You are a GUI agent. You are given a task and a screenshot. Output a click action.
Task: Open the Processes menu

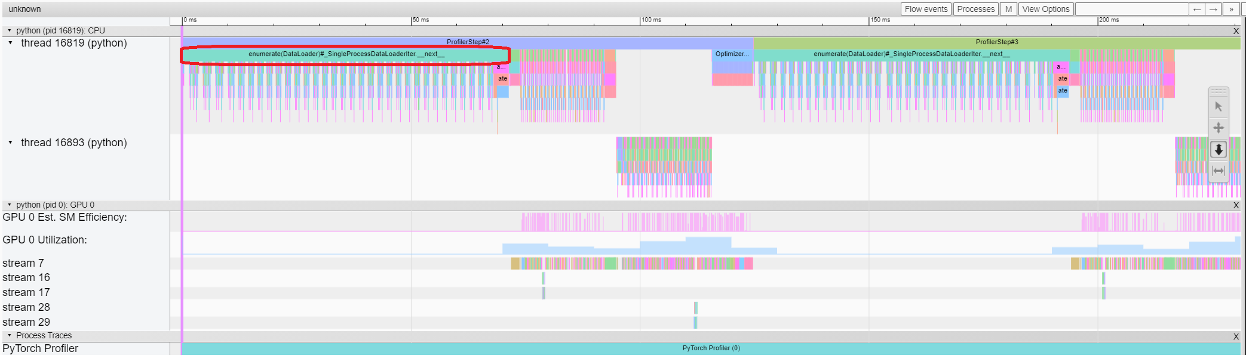(x=975, y=9)
